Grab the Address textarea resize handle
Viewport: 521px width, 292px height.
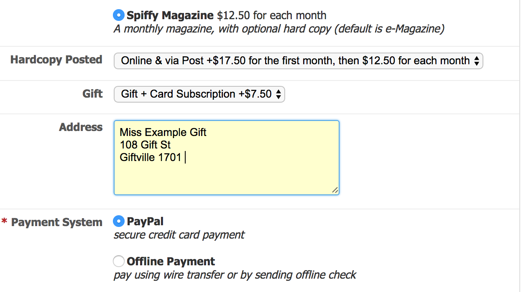(x=335, y=190)
